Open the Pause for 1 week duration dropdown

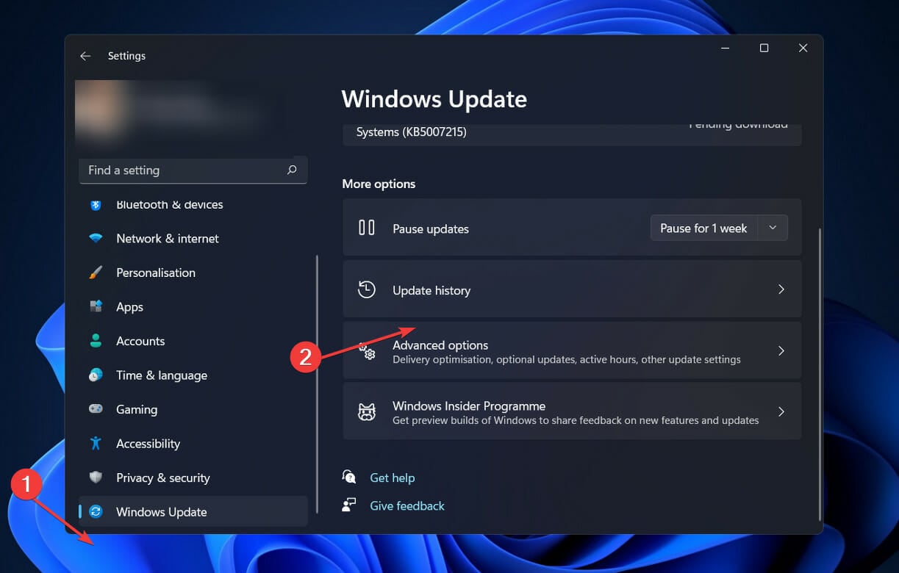pyautogui.click(x=772, y=228)
